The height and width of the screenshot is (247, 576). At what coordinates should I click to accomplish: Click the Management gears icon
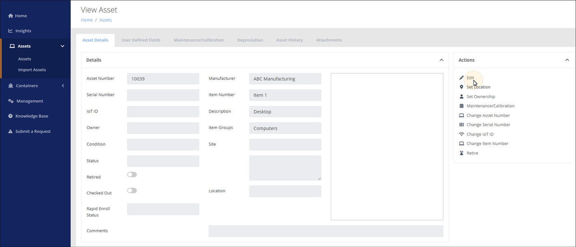click(x=11, y=101)
